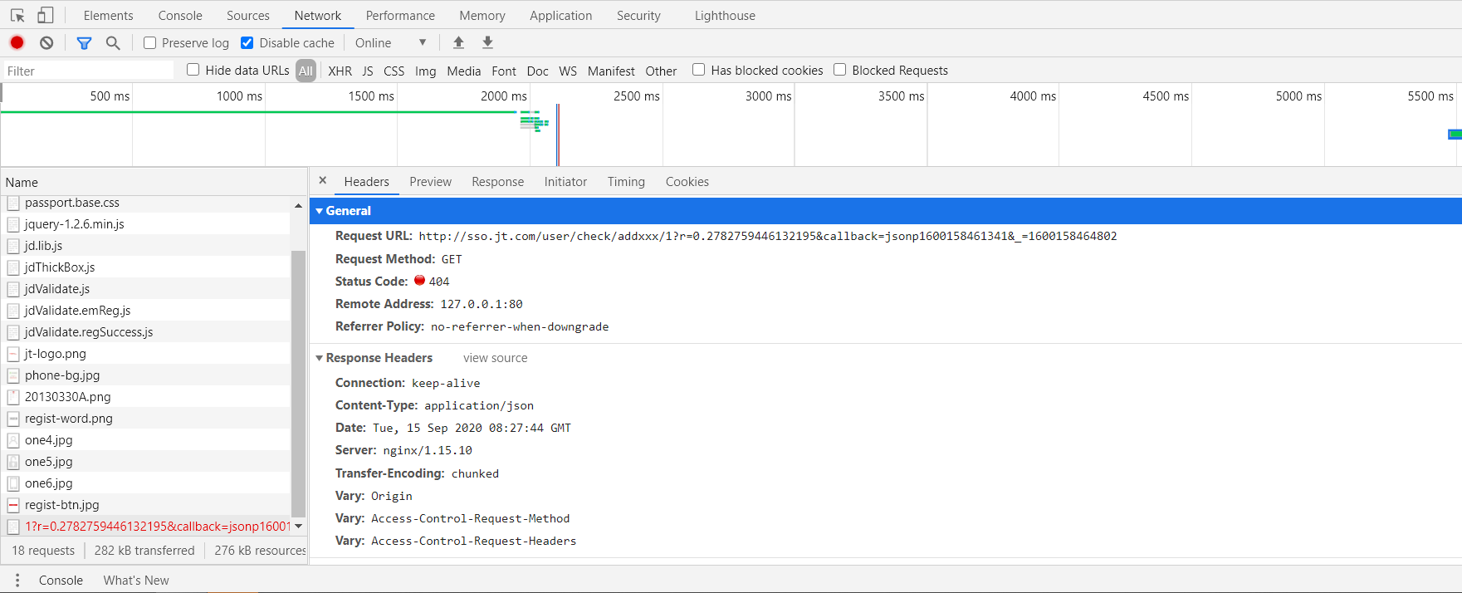Export HAR with the download arrow
1462x593 pixels.
tap(488, 42)
